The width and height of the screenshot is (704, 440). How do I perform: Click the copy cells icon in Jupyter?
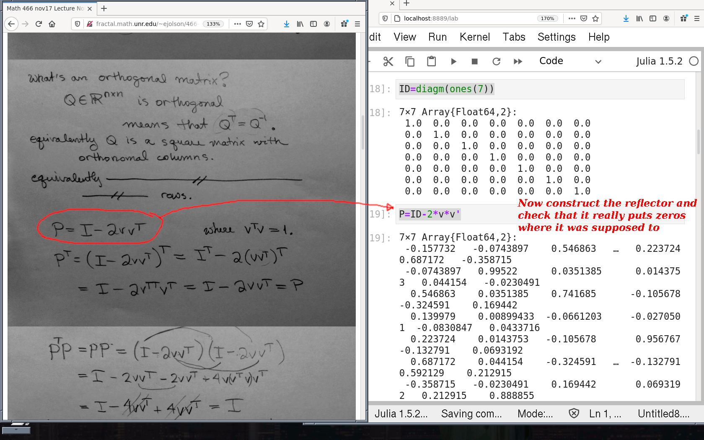pos(410,62)
